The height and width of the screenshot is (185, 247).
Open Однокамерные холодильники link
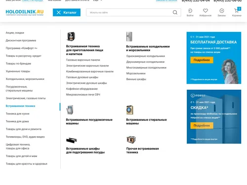(x=146, y=56)
